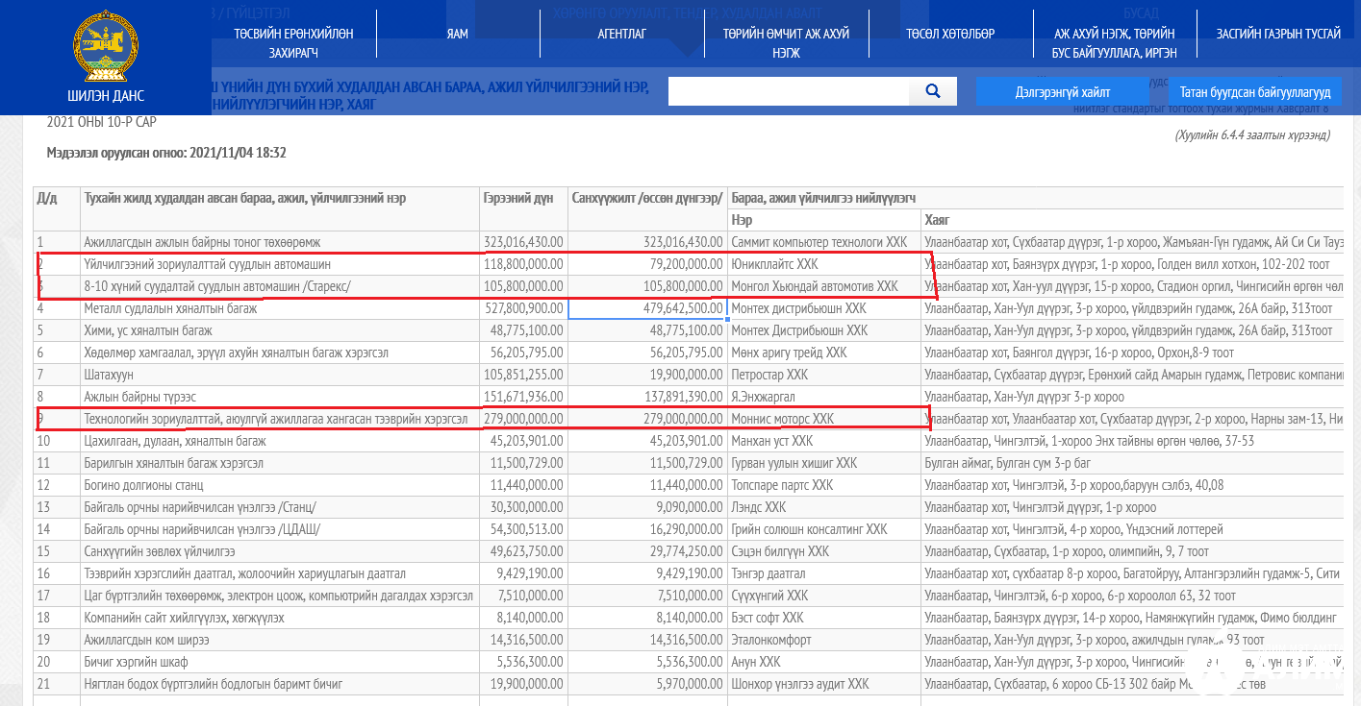Click the ШИЛЭН ДАНС site title
1361x706 pixels.
point(106,96)
